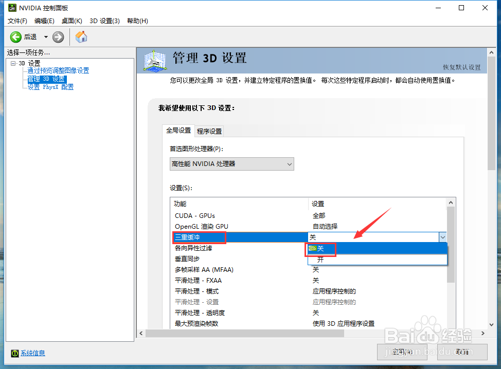Maximize the NVIDIA 控制面板 window
Viewport: 501px width, 369px height.
[461, 8]
